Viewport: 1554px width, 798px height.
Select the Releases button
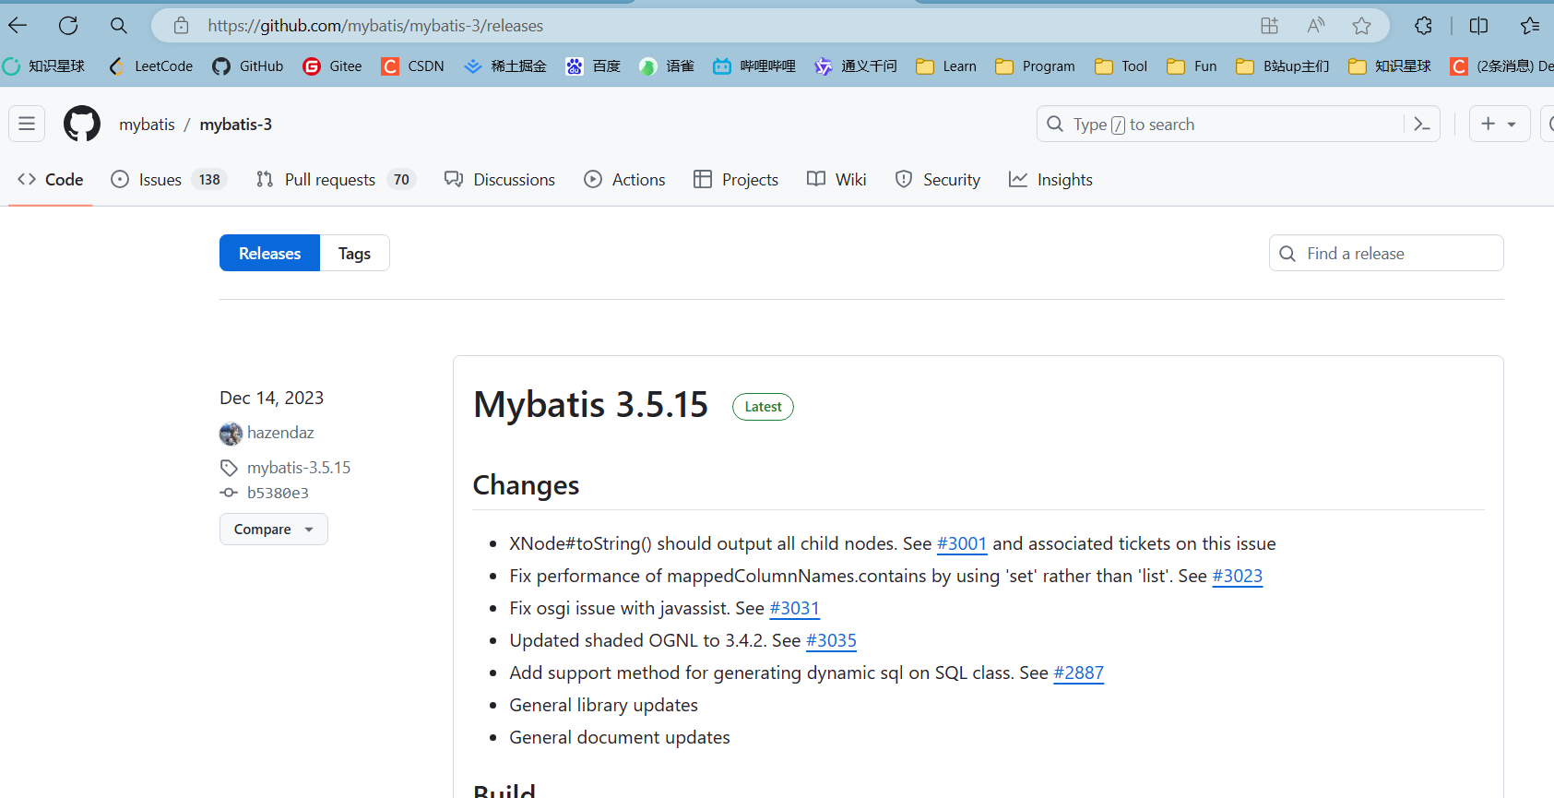269,253
